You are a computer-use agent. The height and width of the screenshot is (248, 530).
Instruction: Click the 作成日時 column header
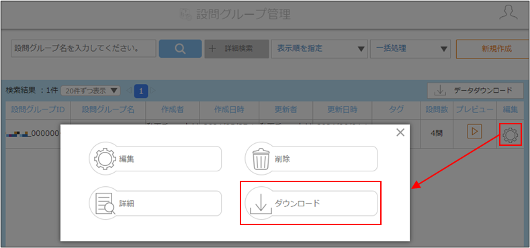click(x=229, y=110)
